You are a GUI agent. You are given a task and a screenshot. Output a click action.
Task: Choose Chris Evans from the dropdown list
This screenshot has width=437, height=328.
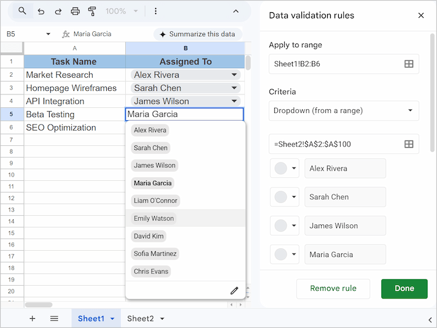pyautogui.click(x=151, y=271)
